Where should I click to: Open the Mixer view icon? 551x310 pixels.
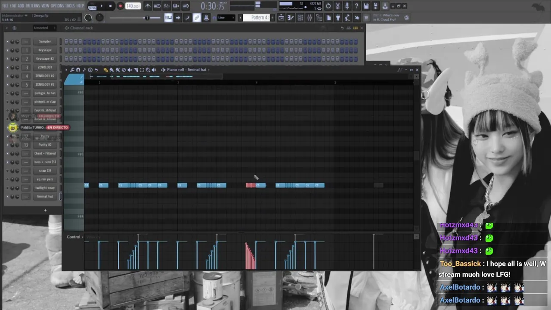(x=310, y=18)
